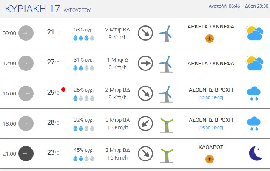
Task: Click the ΚΥΡΙΑΚΗ 17 day heading
Action: tap(32, 9)
